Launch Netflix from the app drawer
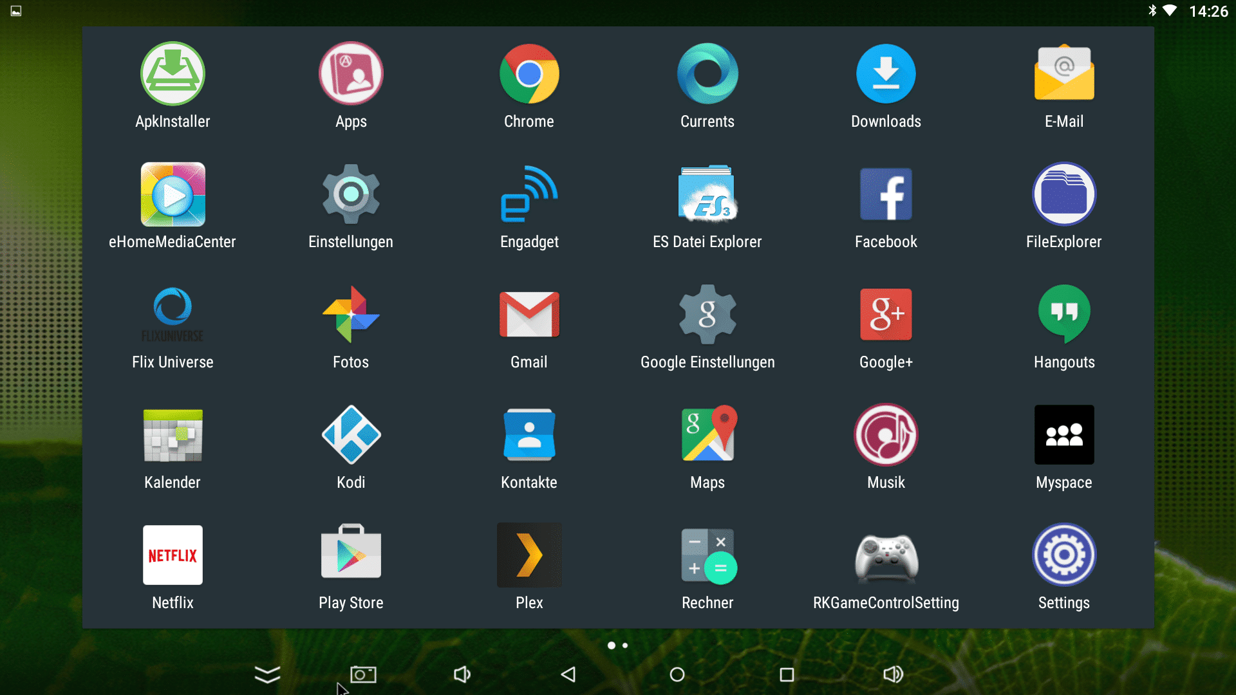The height and width of the screenshot is (695, 1236). click(x=173, y=555)
